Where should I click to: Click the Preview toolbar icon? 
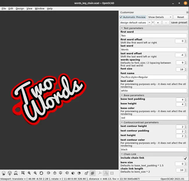[3, 173]
